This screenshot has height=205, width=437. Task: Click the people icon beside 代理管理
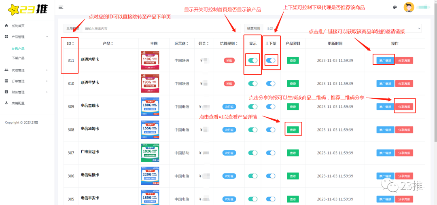coord(6,70)
